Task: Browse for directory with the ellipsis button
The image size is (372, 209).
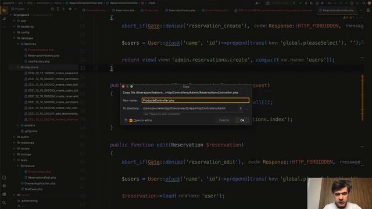Action: coord(246,109)
